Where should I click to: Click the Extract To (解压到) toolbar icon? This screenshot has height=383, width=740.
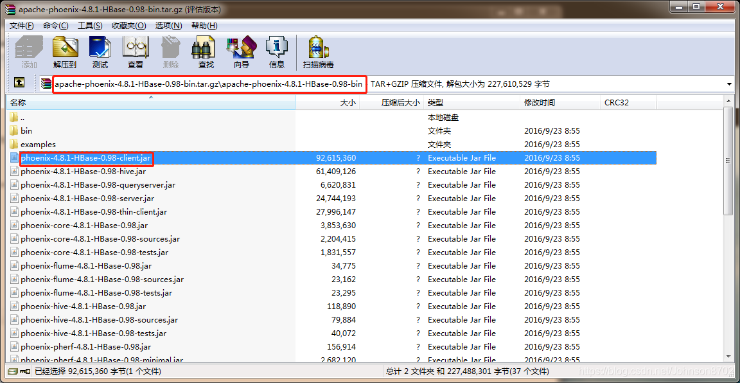click(x=65, y=47)
